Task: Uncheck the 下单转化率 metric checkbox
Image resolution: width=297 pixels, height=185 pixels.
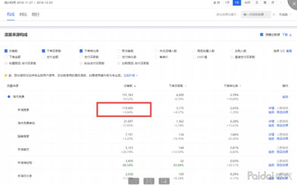Action: (x=81, y=51)
